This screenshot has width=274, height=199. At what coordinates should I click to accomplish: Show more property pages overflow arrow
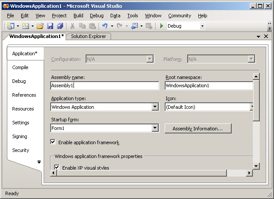(x=39, y=162)
